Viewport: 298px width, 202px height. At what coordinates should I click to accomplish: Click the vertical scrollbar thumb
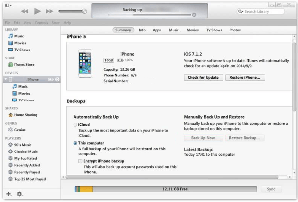pyautogui.click(x=294, y=77)
